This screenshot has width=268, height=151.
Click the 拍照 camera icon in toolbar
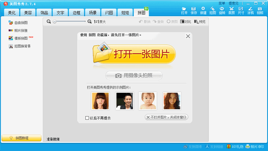(x=260, y=10)
